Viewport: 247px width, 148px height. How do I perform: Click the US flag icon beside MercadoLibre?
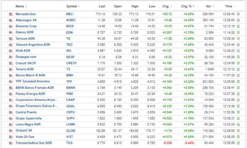pyautogui.click(x=10, y=14)
